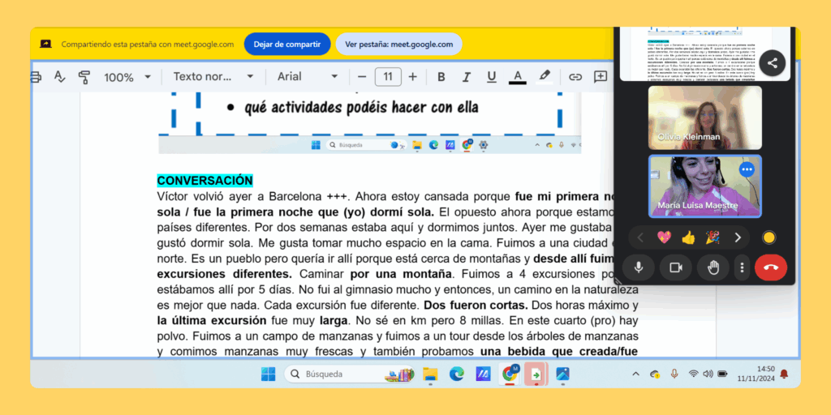The height and width of the screenshot is (415, 831).
Task: Send the thumbs up reaction
Action: coord(688,237)
